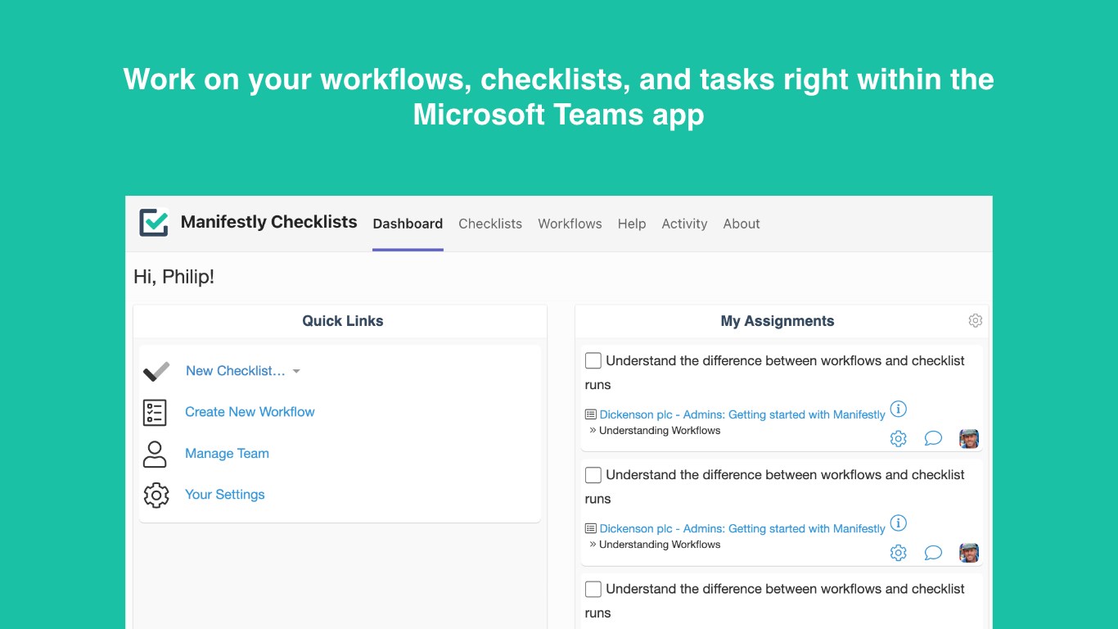The width and height of the screenshot is (1118, 629).
Task: Open Your Settings quick link
Action: [225, 495]
